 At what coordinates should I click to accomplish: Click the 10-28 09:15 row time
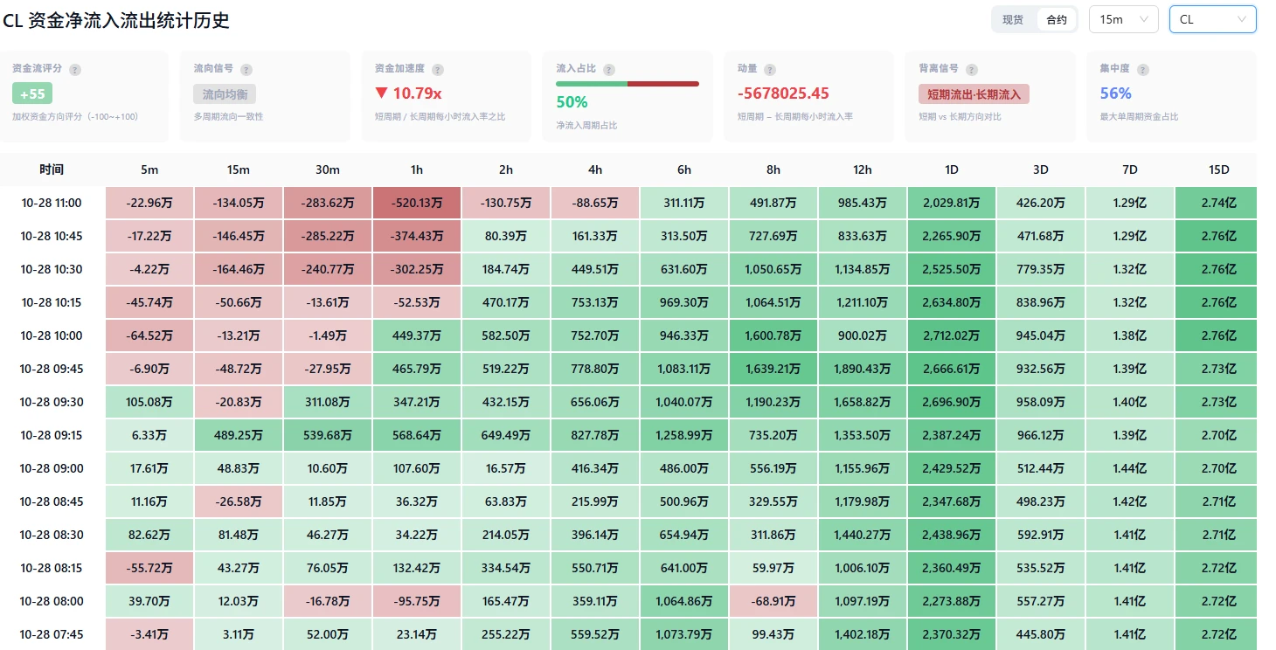tap(52, 435)
